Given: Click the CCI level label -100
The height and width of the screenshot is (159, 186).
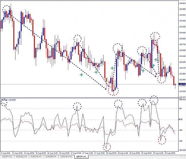Looking at the screenshot, I should tap(181, 130).
